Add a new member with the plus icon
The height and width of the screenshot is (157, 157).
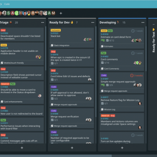[61, 13]
